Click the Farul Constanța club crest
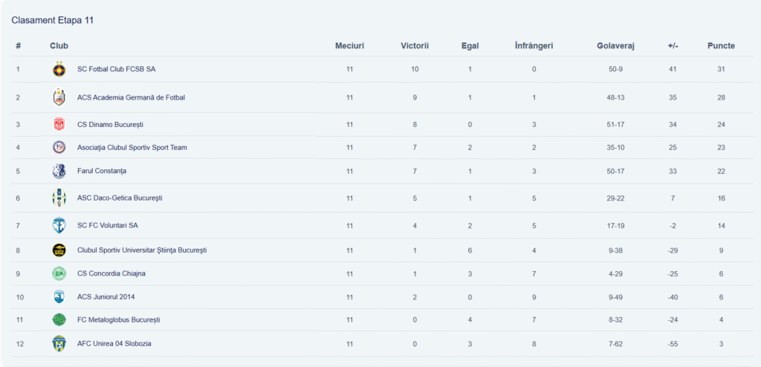 click(x=59, y=172)
